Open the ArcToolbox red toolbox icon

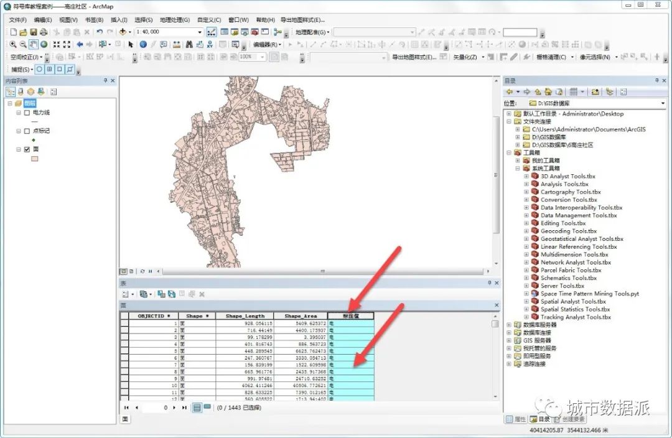pyautogui.click(x=255, y=32)
